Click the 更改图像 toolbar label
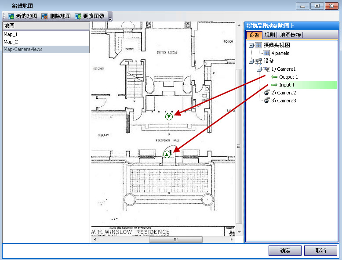This screenshot has width=342, height=260. pos(94,16)
